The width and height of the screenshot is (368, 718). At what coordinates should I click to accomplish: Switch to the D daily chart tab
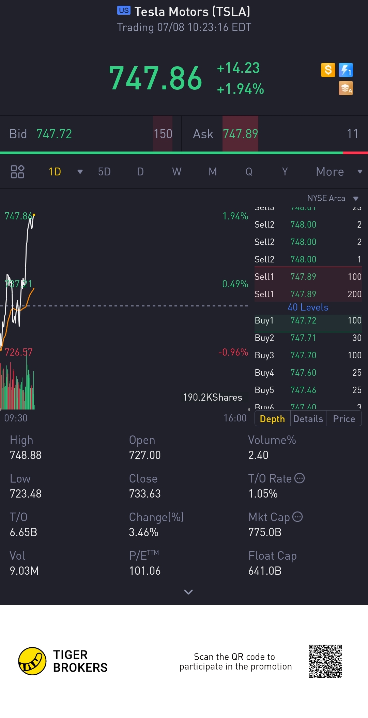pyautogui.click(x=140, y=172)
